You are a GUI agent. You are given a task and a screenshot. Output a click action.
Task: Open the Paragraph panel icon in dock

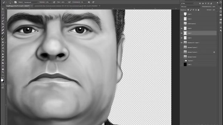(x=221, y=31)
